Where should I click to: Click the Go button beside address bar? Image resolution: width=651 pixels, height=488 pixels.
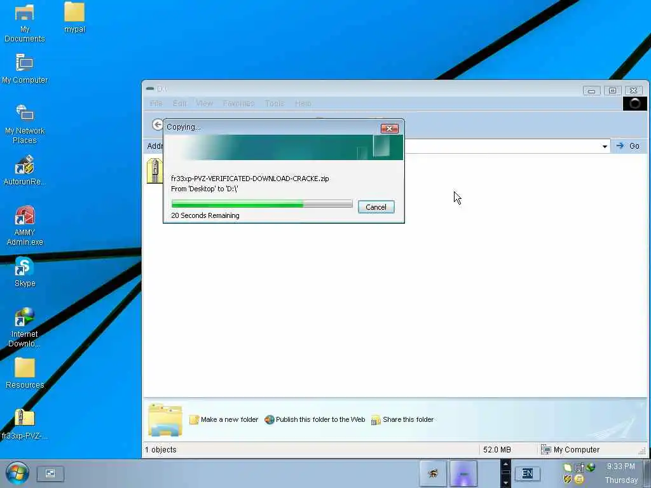coord(627,146)
